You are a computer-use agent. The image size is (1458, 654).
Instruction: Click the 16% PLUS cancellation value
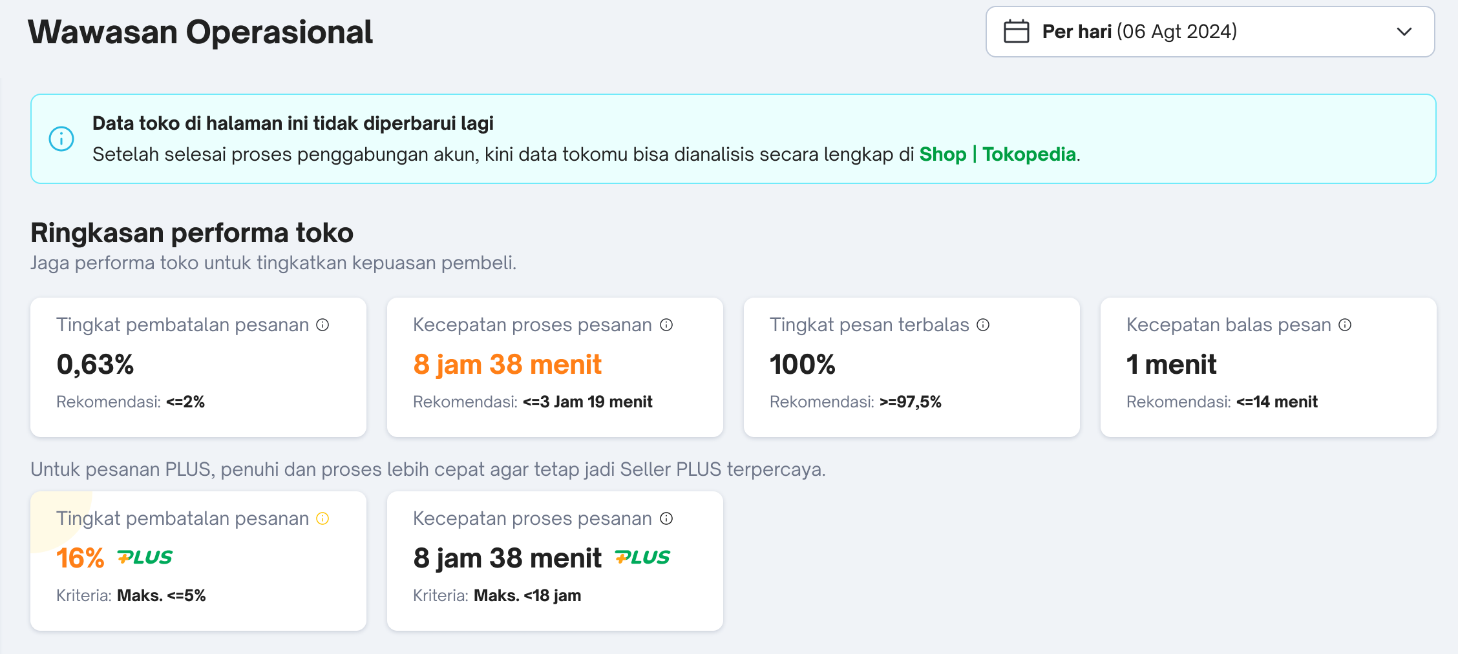tap(80, 558)
